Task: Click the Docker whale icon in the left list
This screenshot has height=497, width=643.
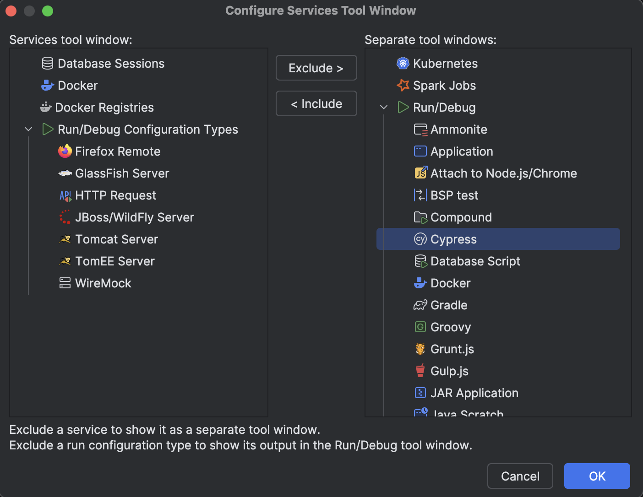Action: tap(47, 85)
